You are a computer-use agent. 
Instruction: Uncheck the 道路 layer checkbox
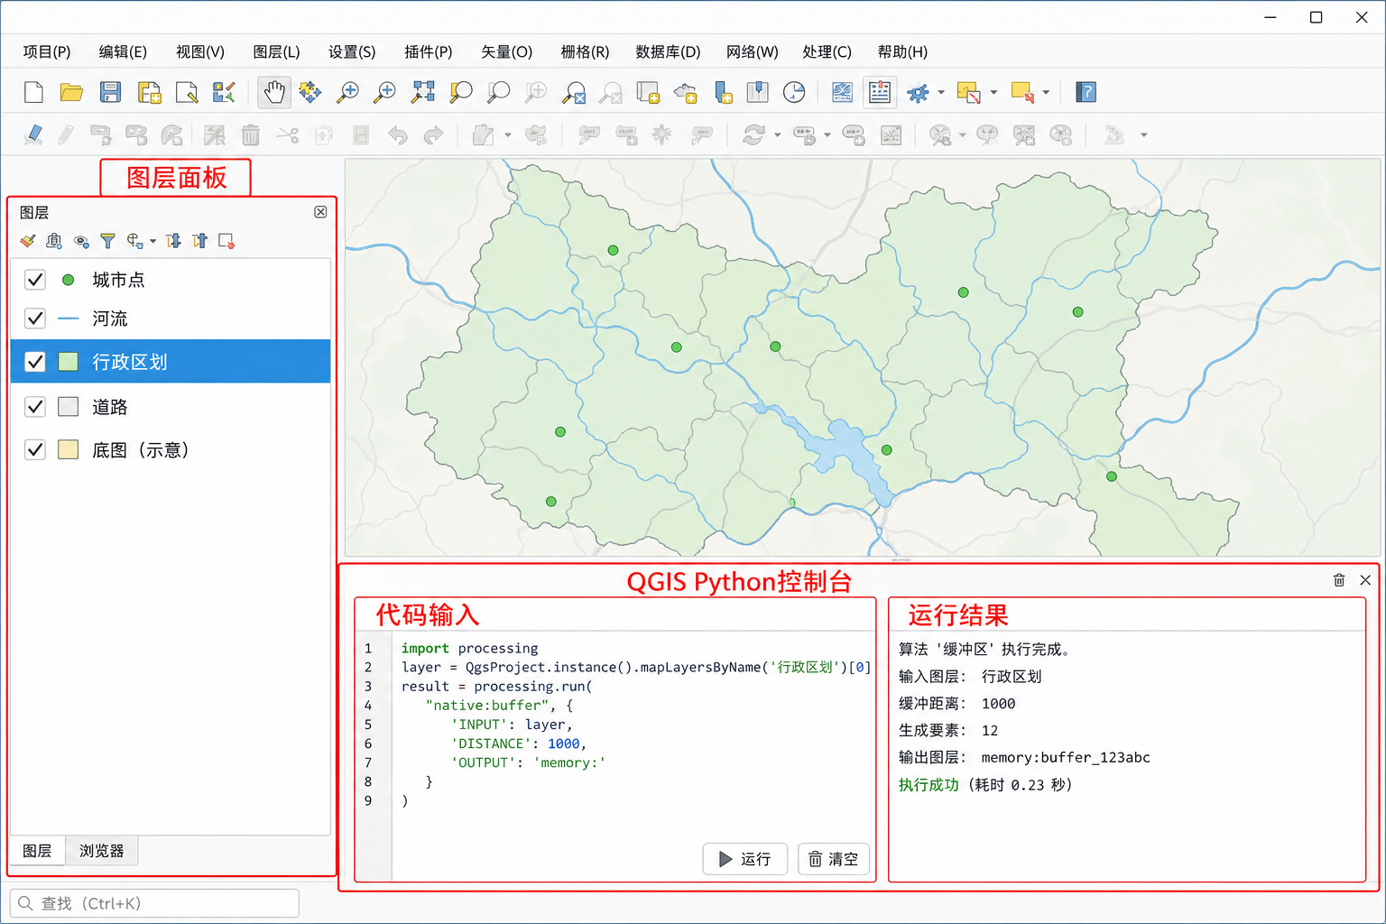click(35, 407)
